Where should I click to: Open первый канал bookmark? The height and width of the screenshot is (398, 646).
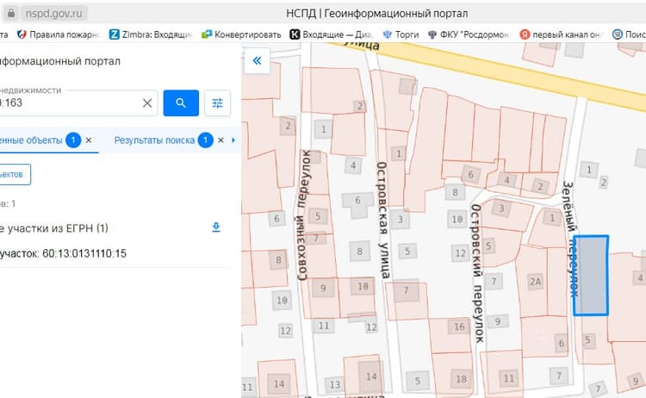click(561, 34)
